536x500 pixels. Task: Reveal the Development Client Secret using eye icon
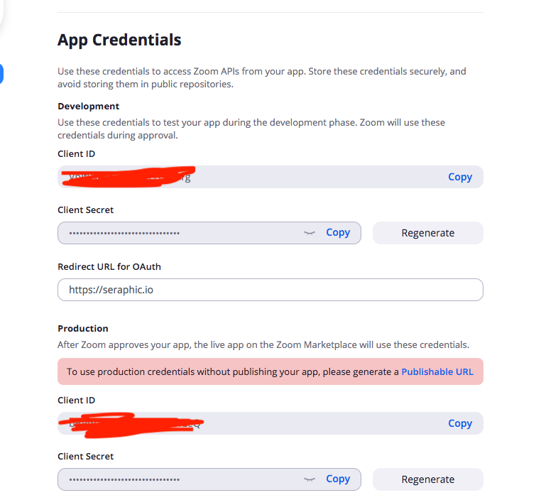click(309, 233)
